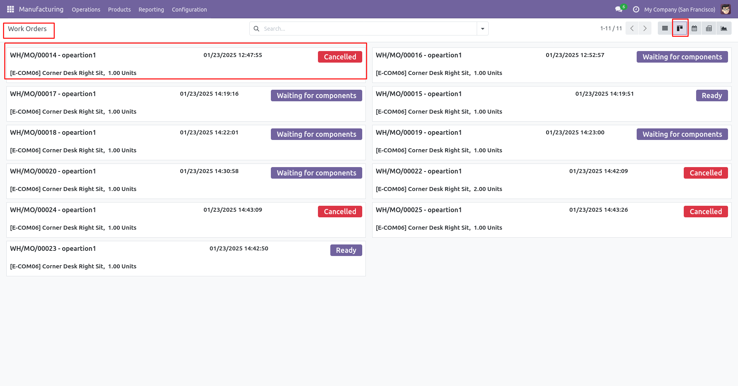Click date 01/23/2025 14:30:58
The width and height of the screenshot is (738, 386).
(x=209, y=171)
